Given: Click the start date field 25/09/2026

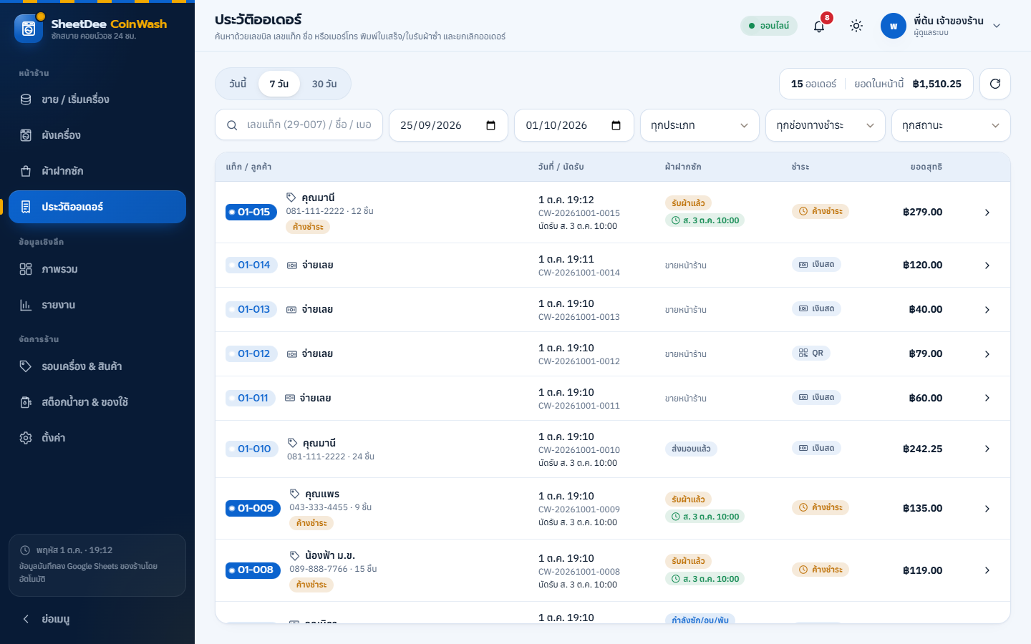Looking at the screenshot, I should 448,125.
